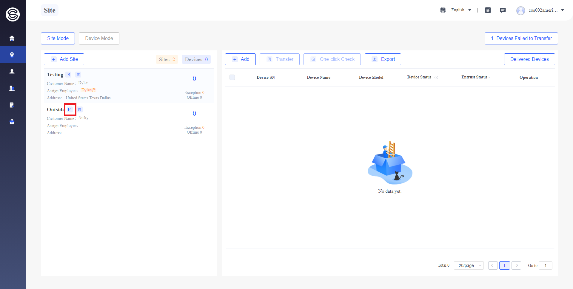Click the Total 0 pagination text
Screen dimensions: 573x289
click(443, 265)
